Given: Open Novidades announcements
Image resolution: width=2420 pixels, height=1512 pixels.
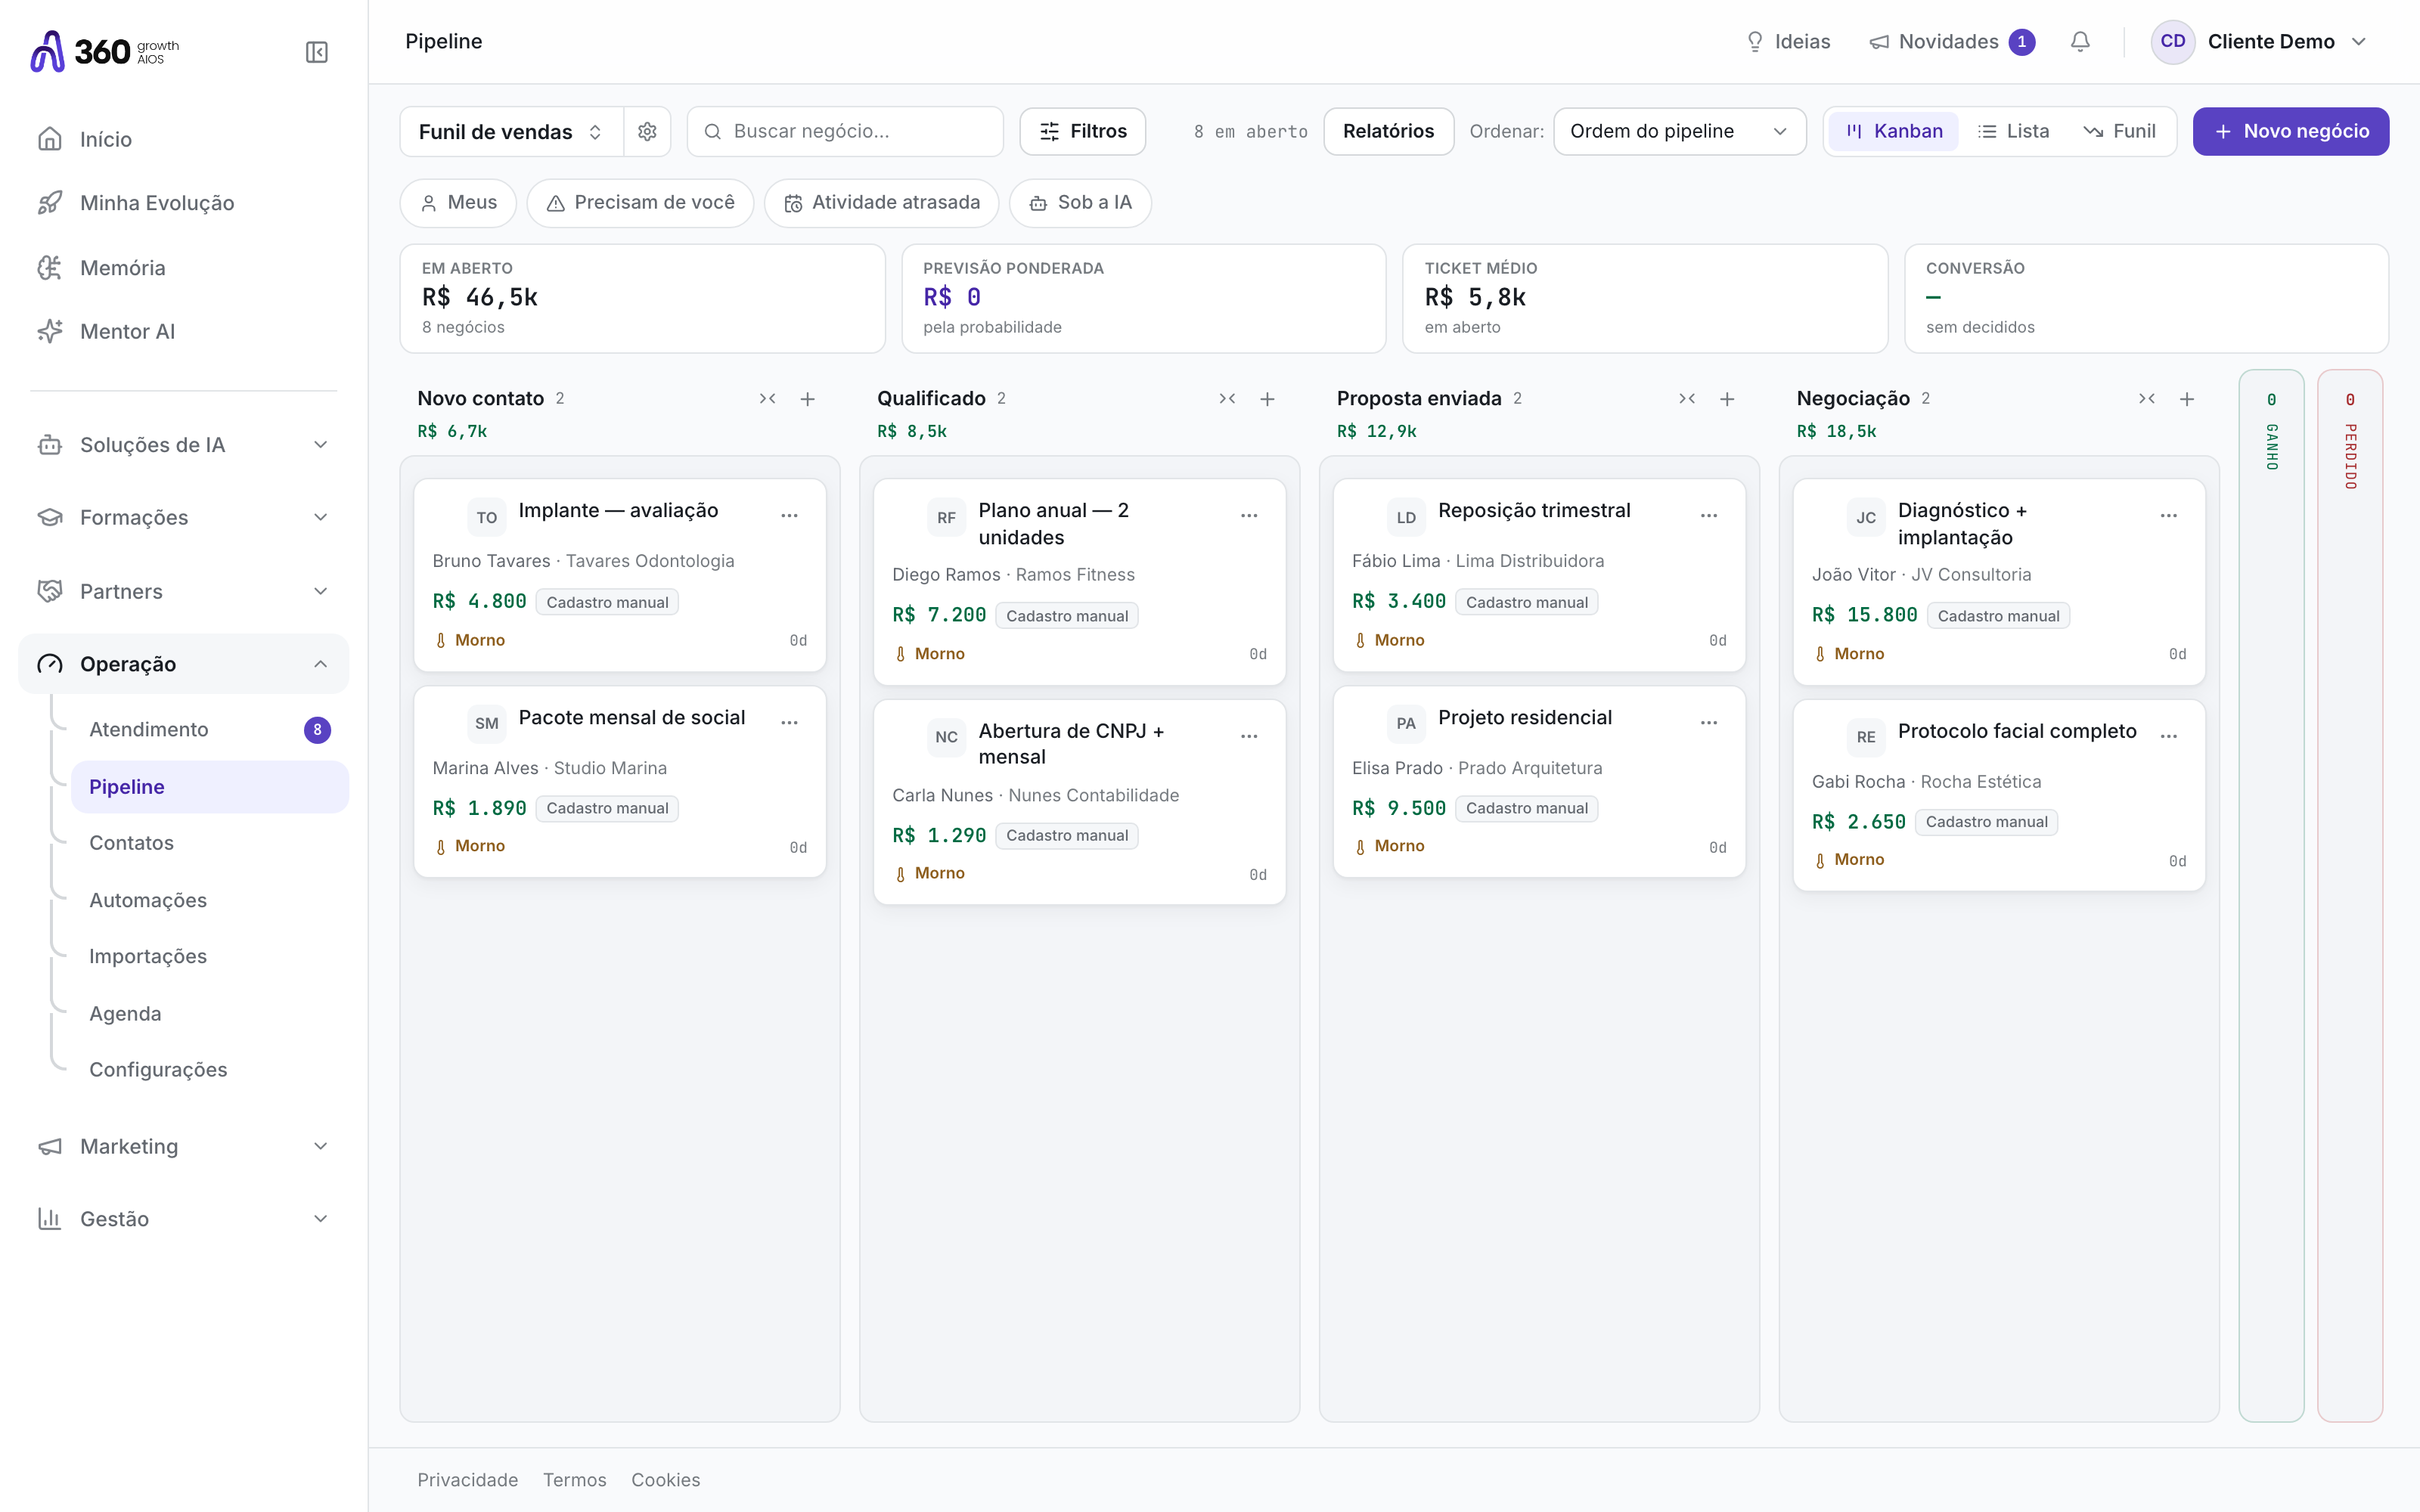Looking at the screenshot, I should pos(1951,42).
